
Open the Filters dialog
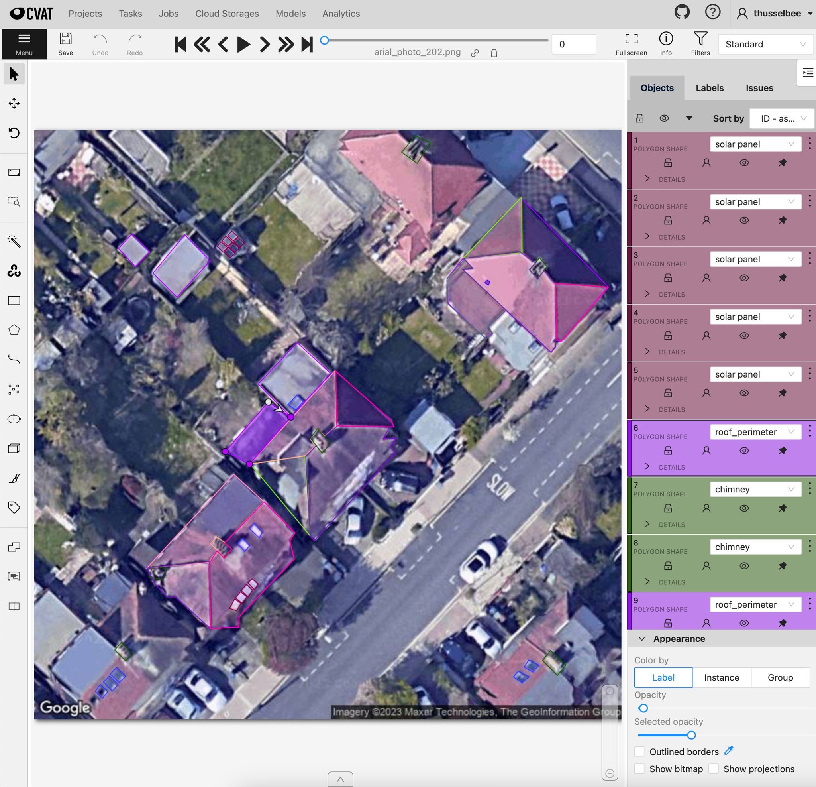coord(700,44)
